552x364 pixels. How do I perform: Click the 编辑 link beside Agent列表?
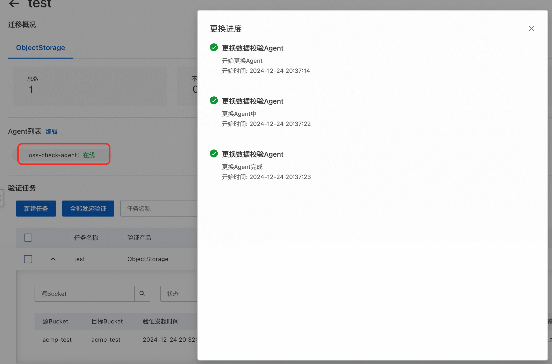(x=52, y=131)
